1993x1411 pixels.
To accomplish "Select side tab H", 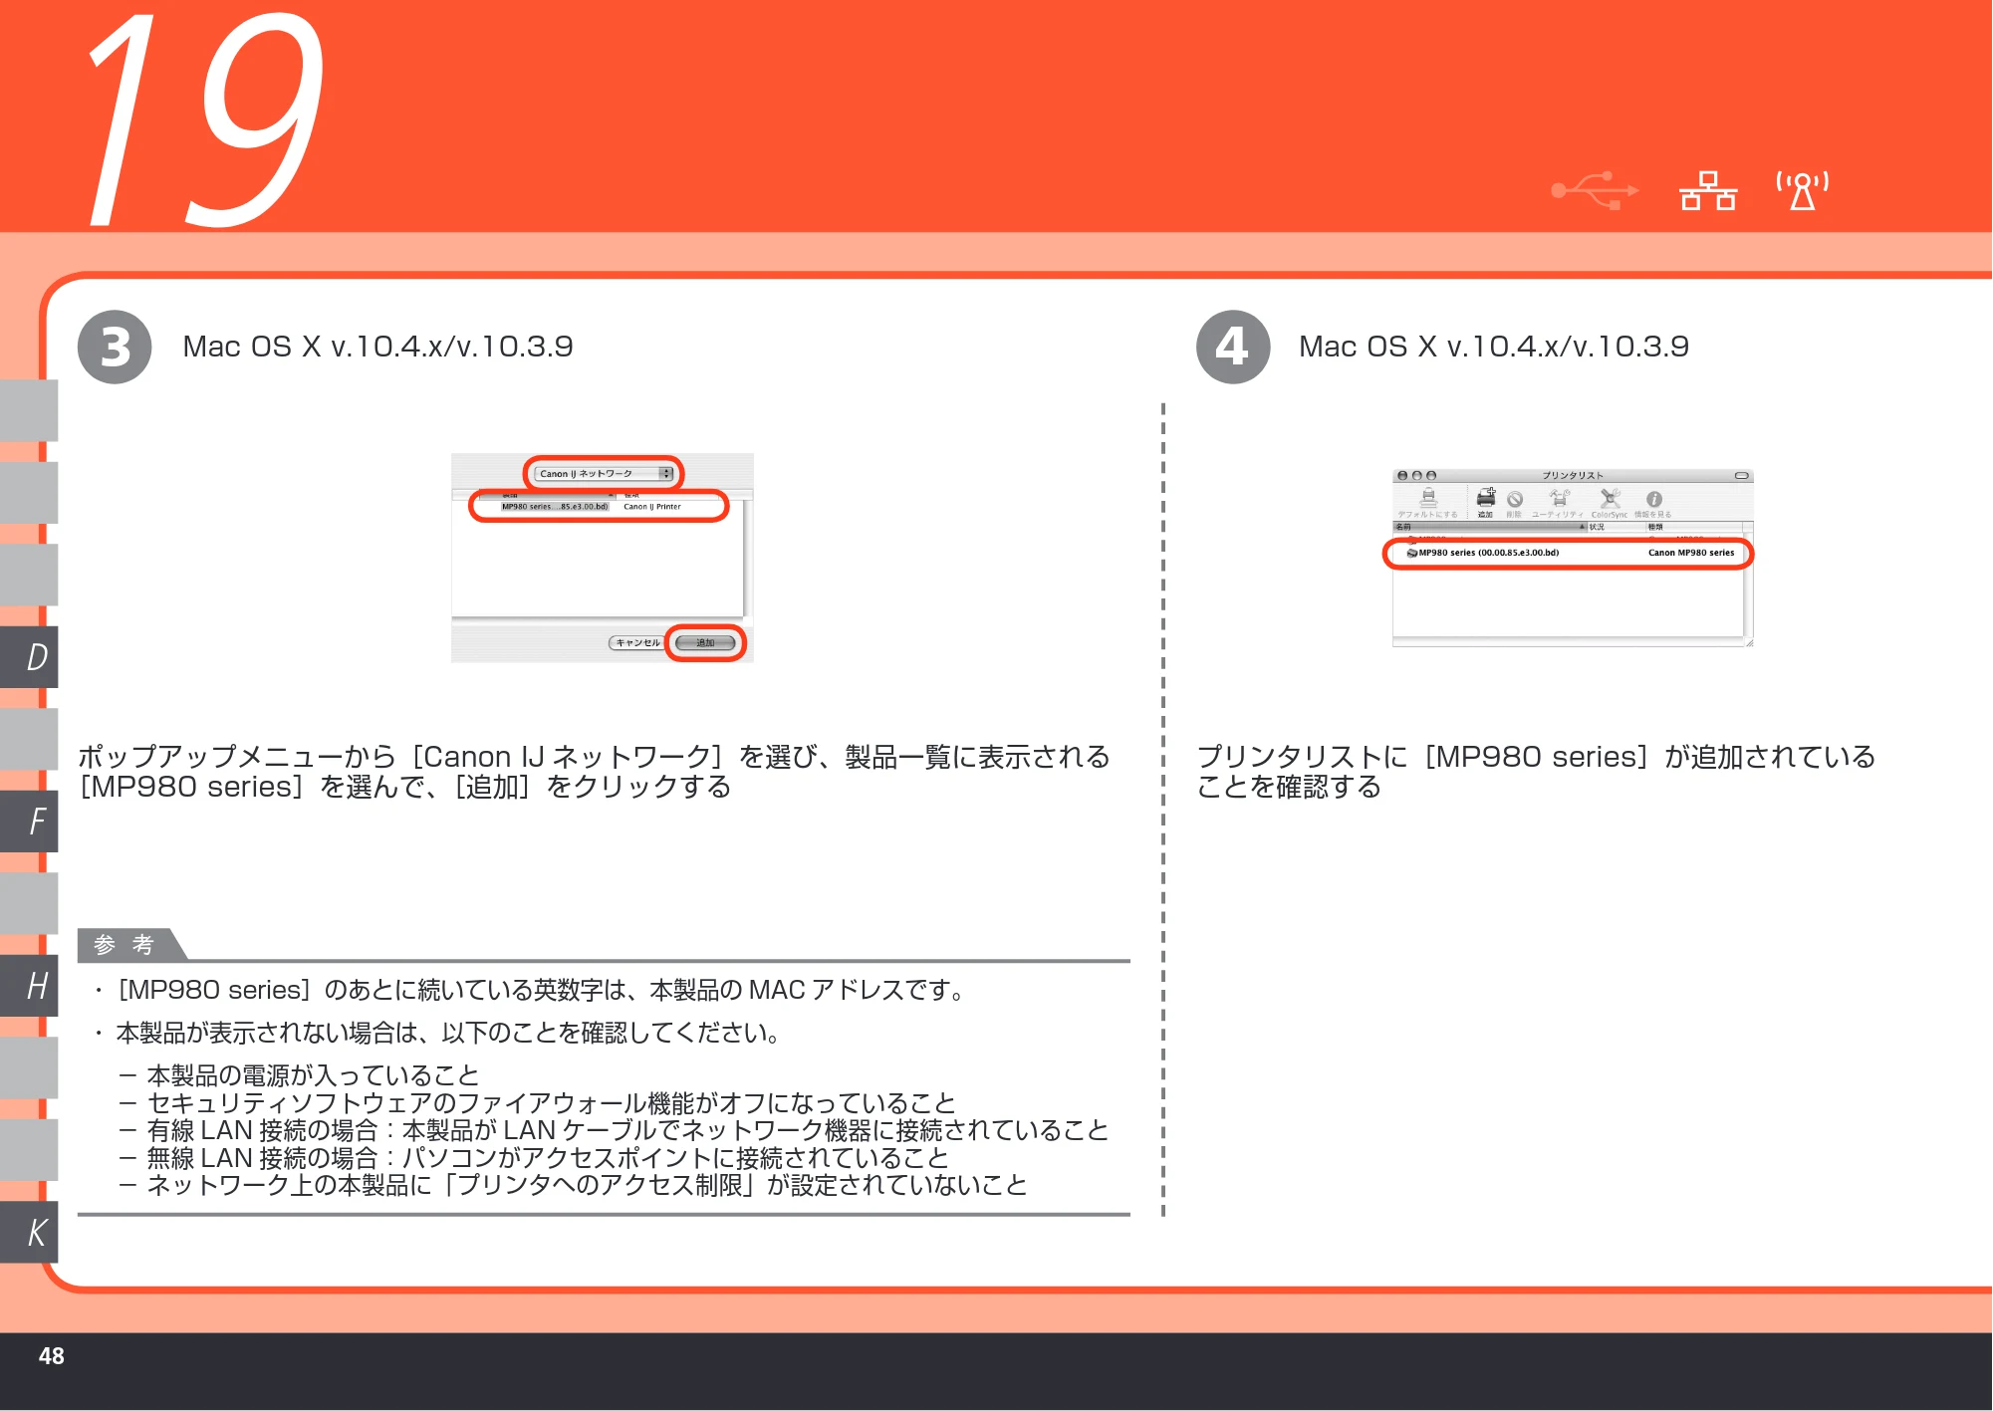I will coord(29,986).
